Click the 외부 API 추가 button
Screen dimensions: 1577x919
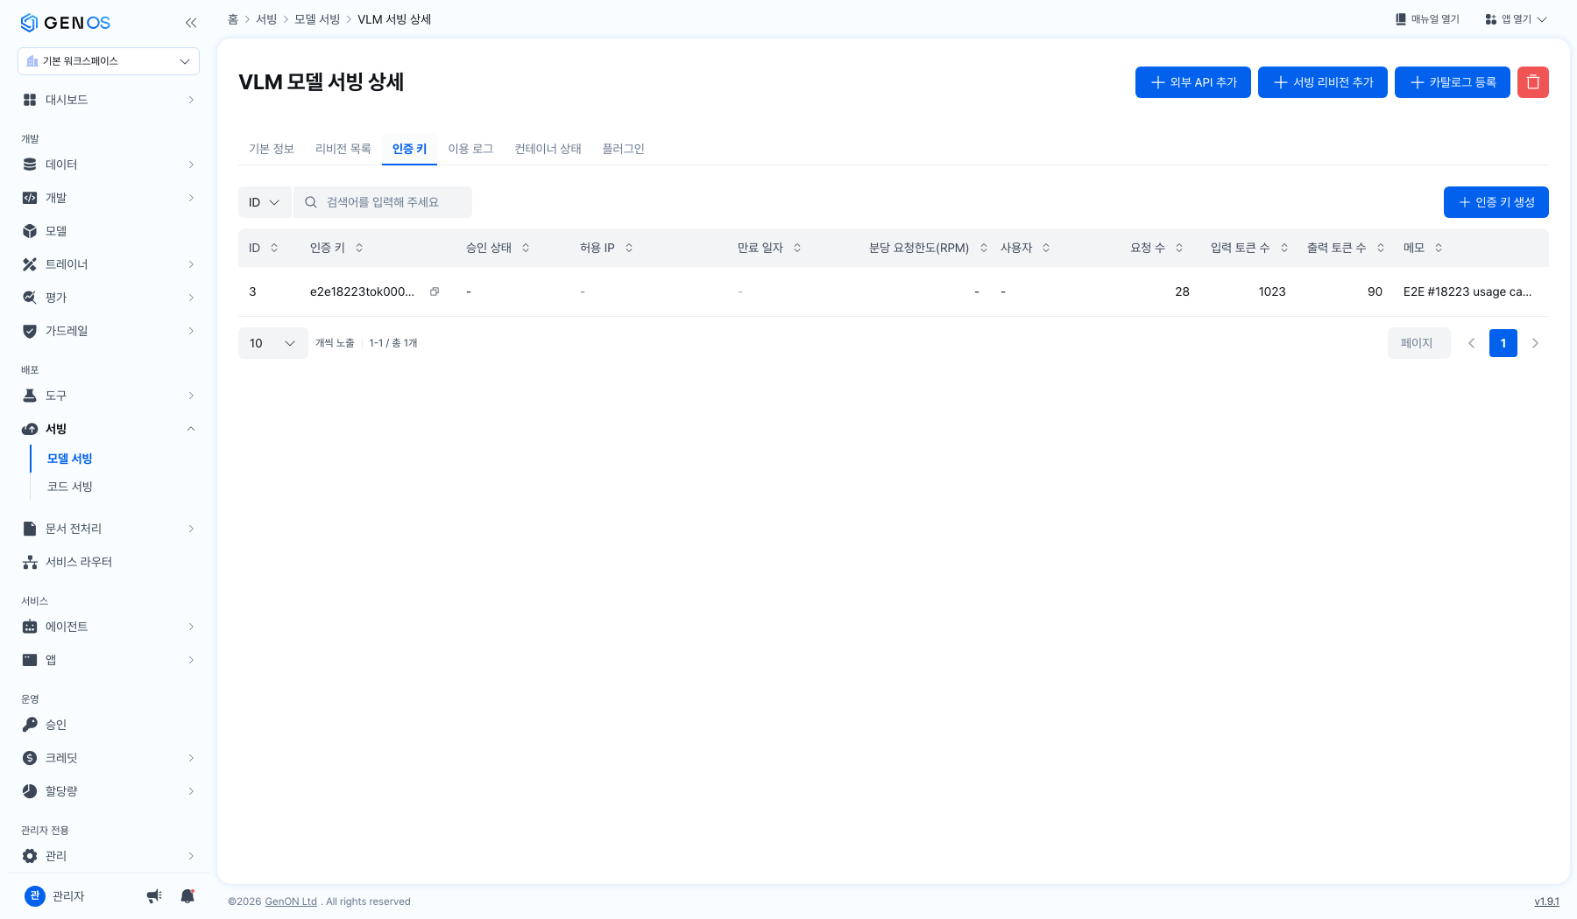click(x=1193, y=82)
